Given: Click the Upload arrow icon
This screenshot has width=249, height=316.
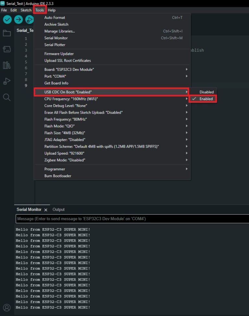Looking at the screenshot, I should pyautogui.click(x=18, y=19).
